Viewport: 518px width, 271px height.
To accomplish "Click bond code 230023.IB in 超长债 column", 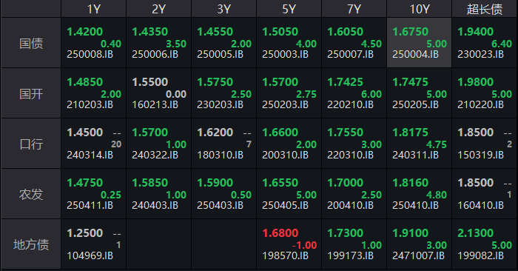I will click(x=481, y=55).
